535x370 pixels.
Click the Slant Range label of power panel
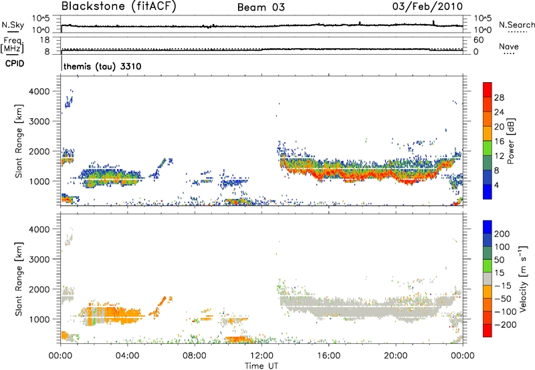[x=19, y=141]
